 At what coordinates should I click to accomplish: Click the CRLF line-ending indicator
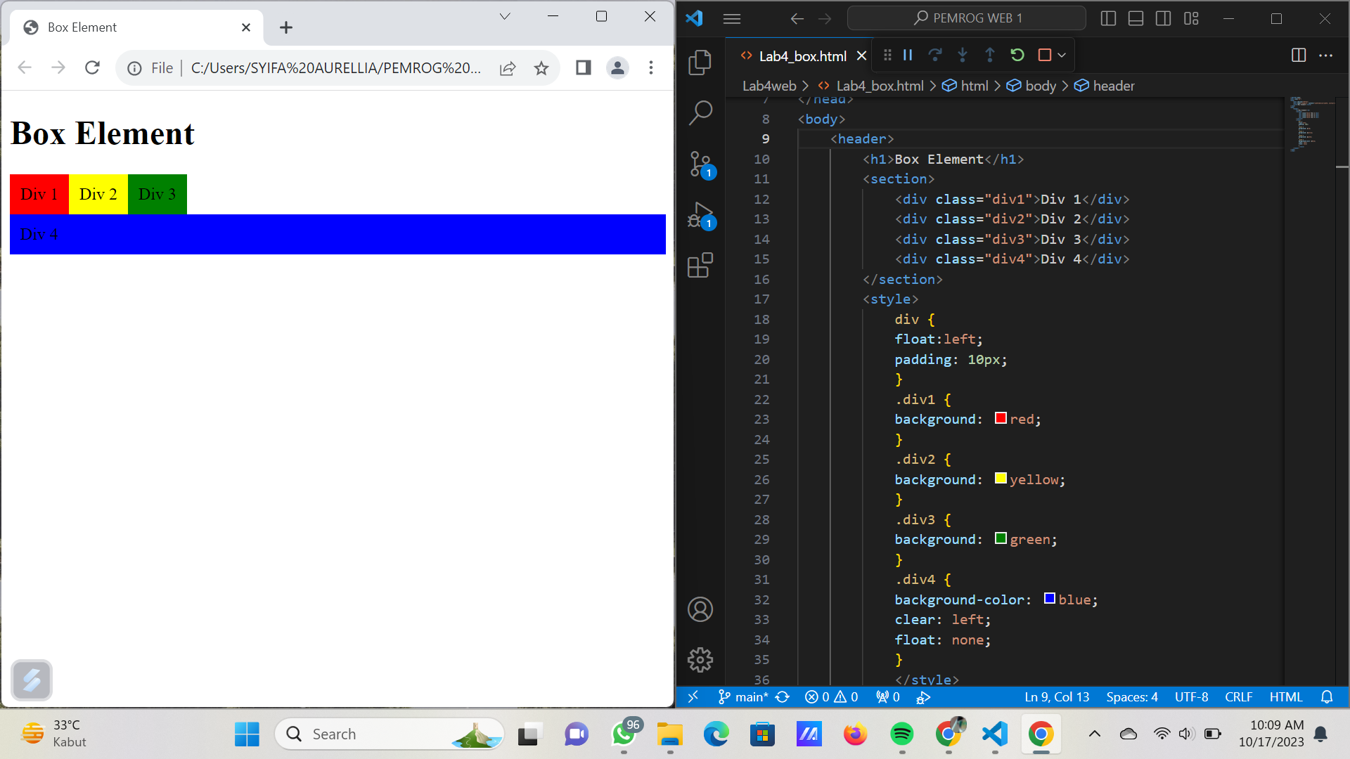coord(1238,697)
